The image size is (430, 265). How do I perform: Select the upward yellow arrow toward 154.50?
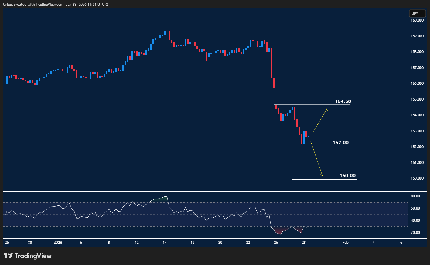[320, 120]
